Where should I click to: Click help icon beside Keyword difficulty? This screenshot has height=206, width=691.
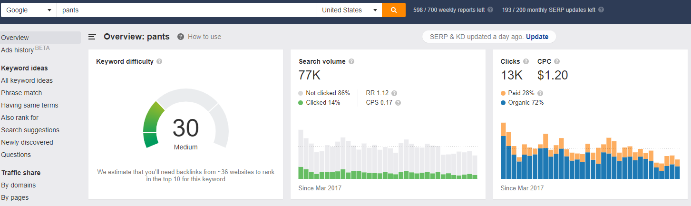tap(159, 61)
